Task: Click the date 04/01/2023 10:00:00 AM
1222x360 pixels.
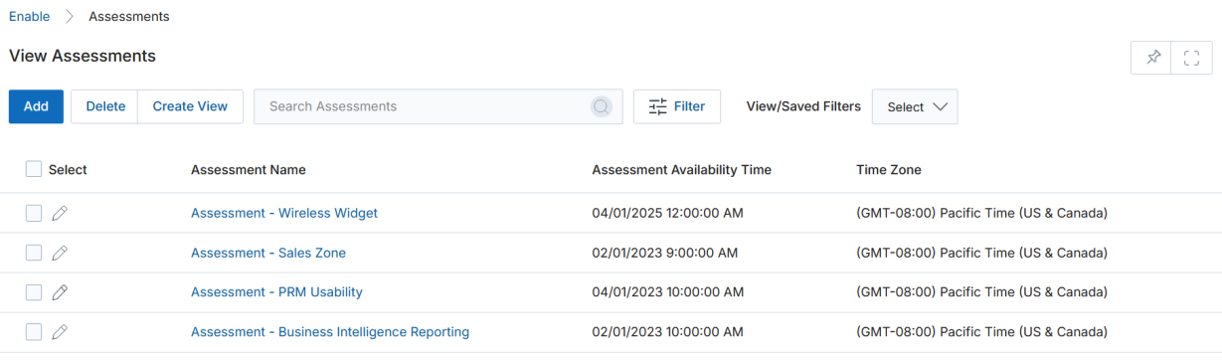Action: tap(668, 292)
